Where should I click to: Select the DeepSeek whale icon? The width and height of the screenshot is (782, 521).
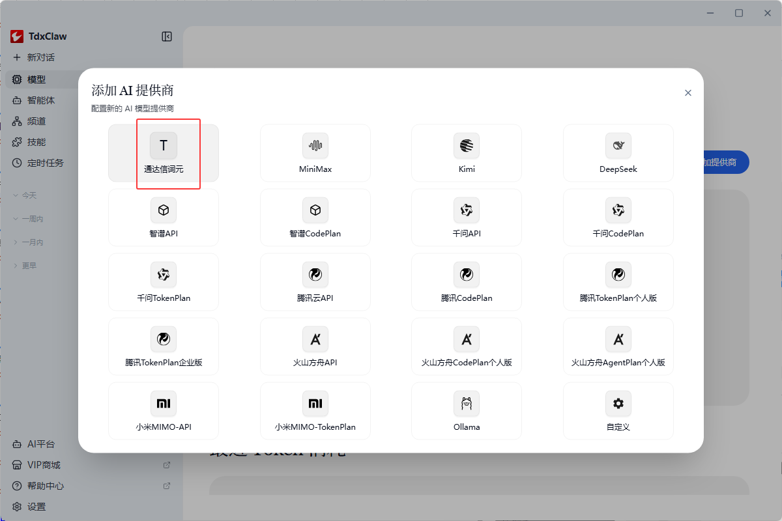(618, 146)
